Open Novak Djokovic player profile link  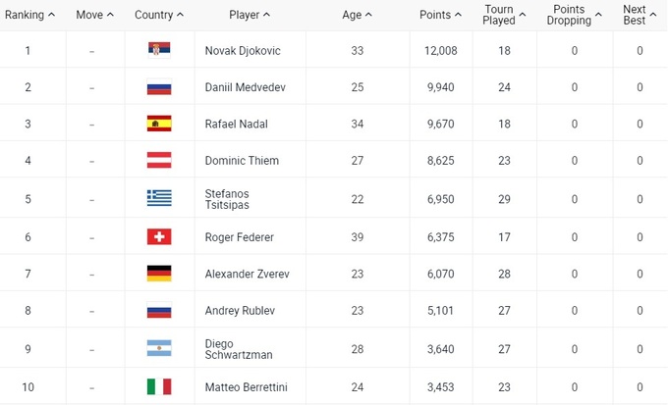coord(242,51)
